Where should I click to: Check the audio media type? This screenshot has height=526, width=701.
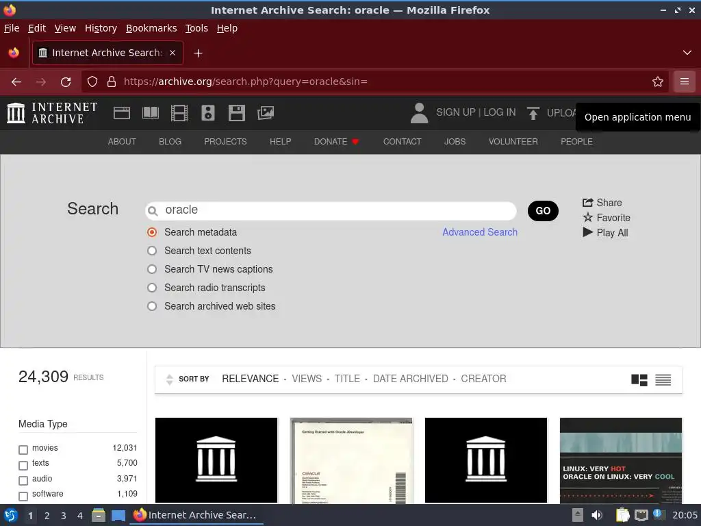[23, 480]
